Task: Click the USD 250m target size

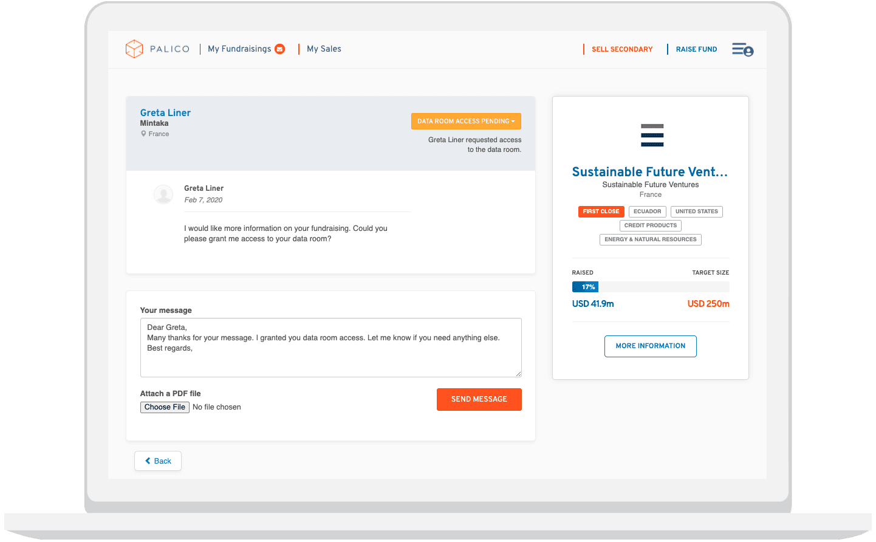Action: click(x=708, y=304)
